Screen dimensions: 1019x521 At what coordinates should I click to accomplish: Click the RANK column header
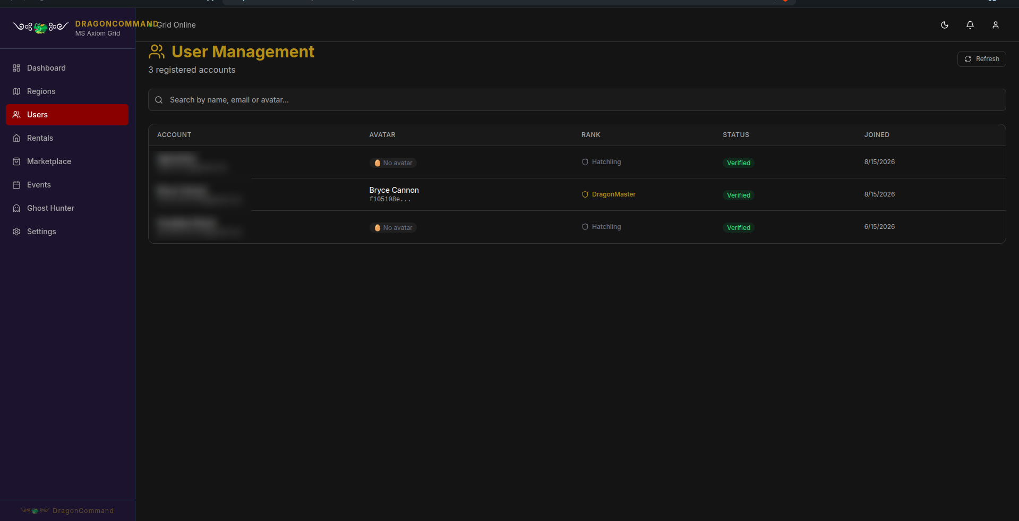[590, 135]
